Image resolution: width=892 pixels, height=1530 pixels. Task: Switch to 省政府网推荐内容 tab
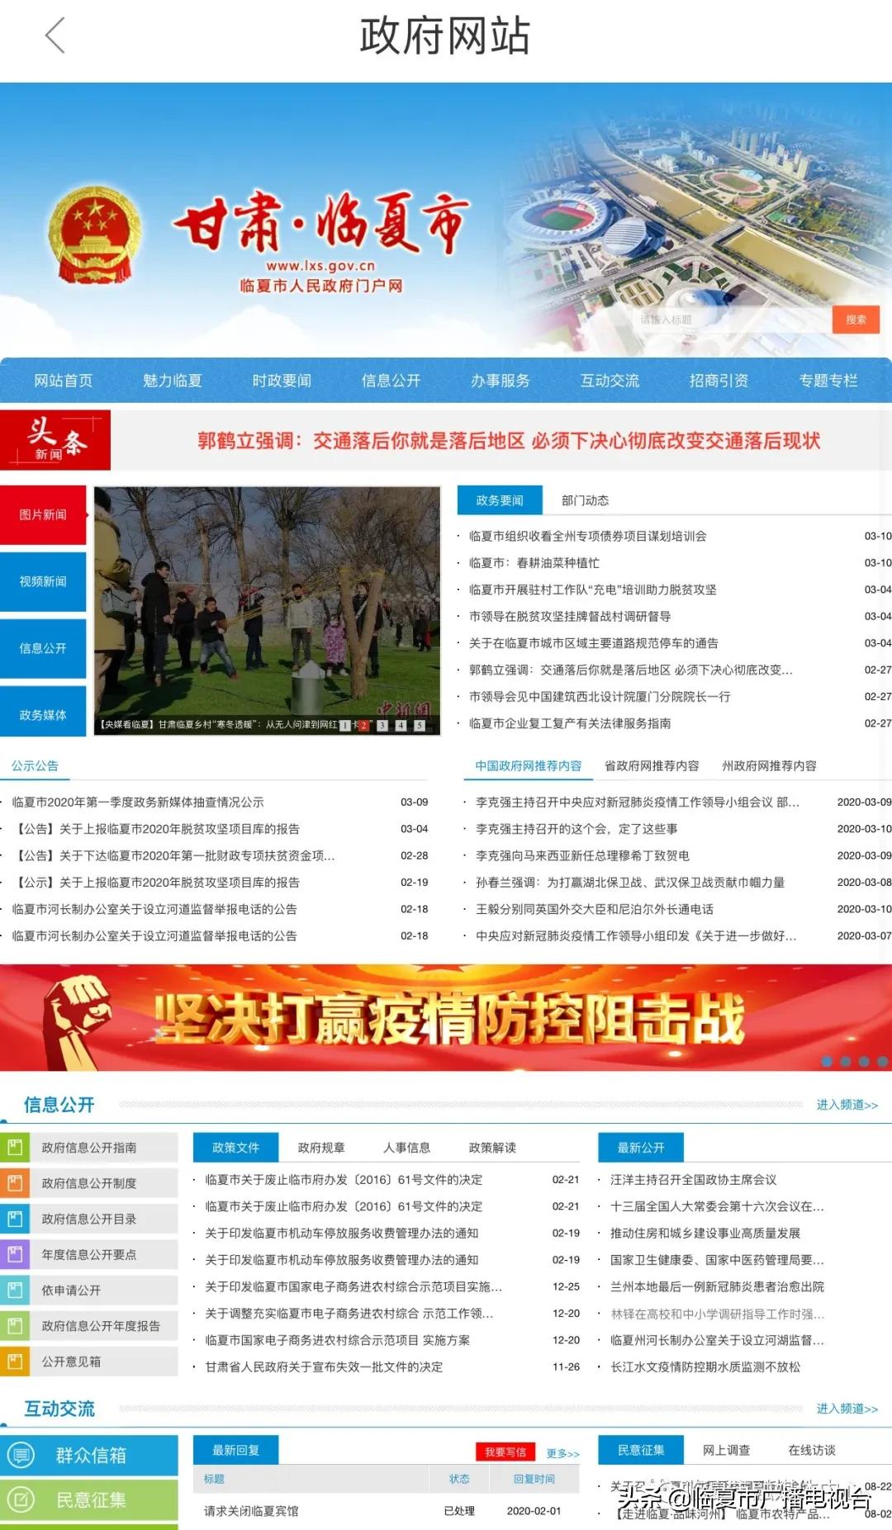(x=652, y=765)
